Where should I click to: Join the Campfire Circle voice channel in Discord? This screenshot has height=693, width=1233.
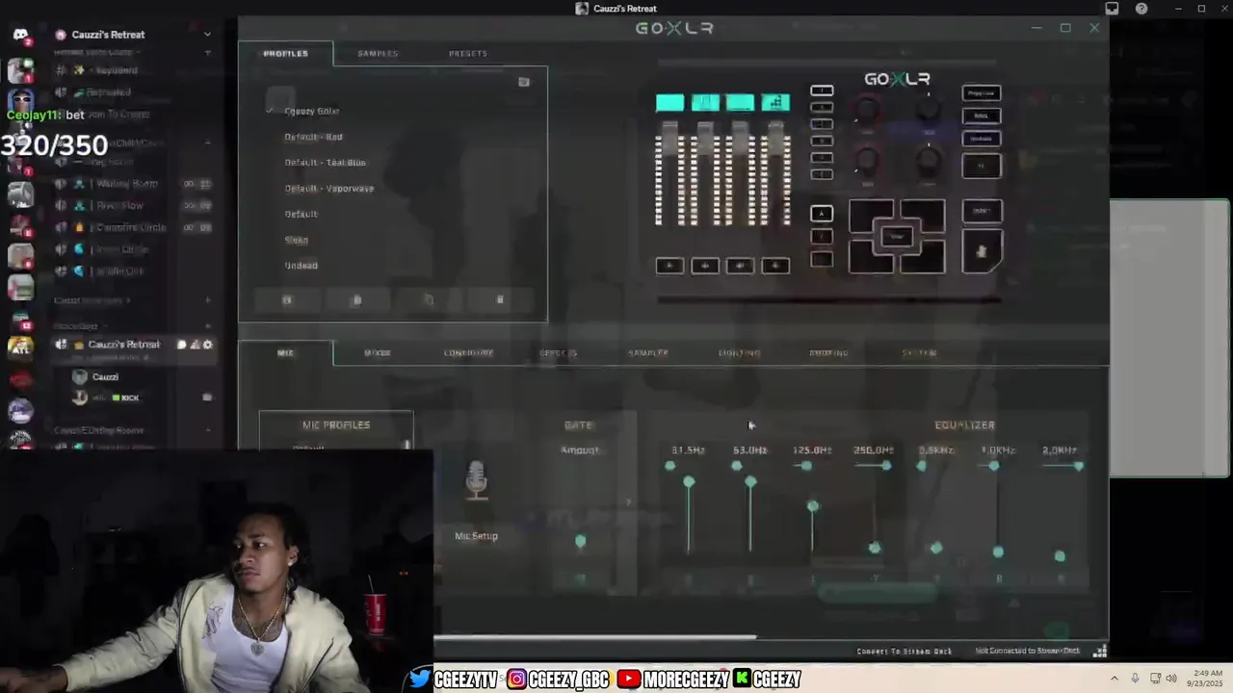(131, 227)
